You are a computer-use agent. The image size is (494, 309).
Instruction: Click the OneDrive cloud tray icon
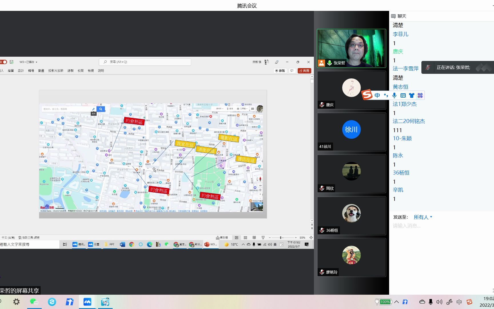tap(422, 302)
